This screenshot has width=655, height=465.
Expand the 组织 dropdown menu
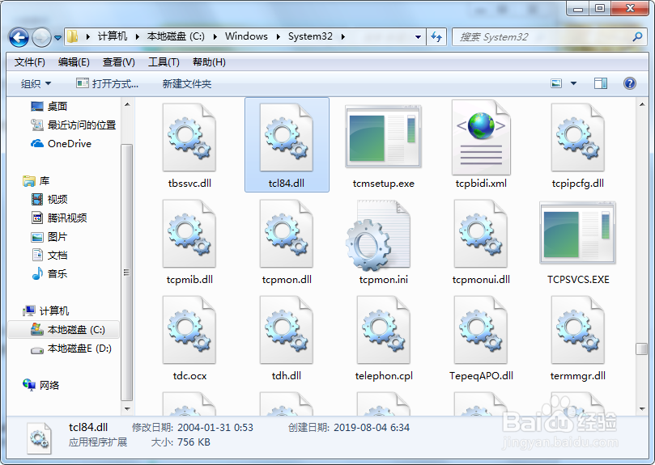(36, 84)
